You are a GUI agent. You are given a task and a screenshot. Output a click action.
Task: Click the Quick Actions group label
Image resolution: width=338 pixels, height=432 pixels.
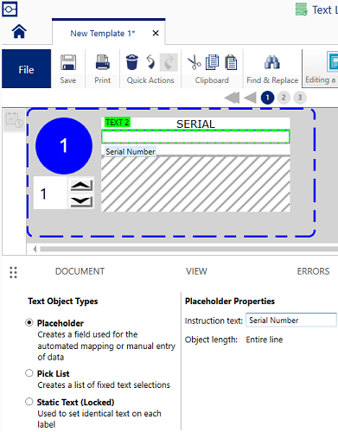coord(150,80)
